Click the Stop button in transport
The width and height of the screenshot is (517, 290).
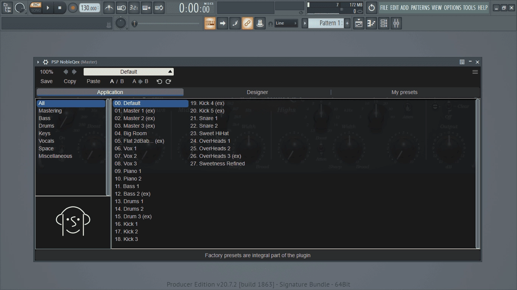[60, 8]
